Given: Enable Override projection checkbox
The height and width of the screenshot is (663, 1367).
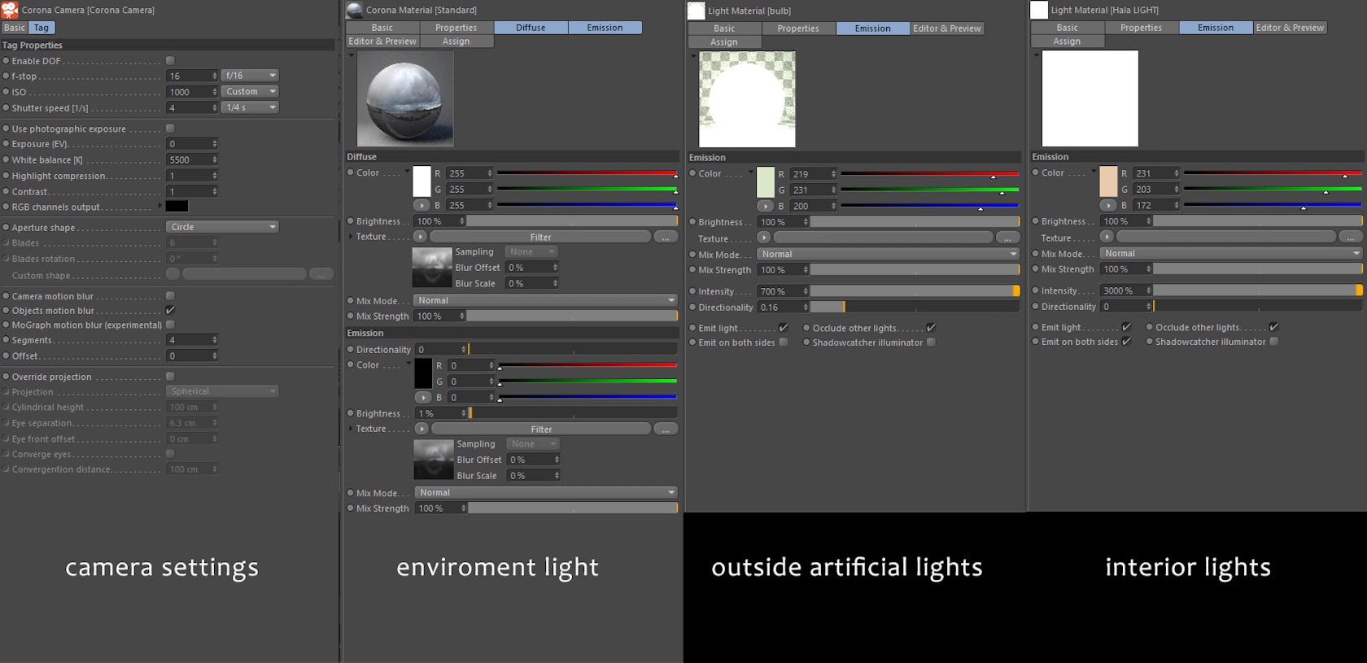Looking at the screenshot, I should click(x=170, y=377).
